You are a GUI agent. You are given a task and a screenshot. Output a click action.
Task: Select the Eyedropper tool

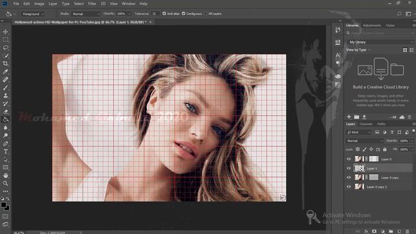(x=5, y=71)
